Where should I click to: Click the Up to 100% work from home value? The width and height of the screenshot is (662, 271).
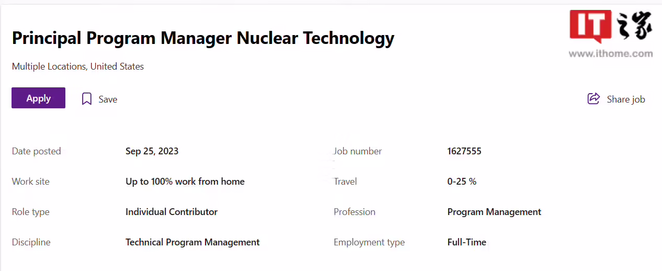point(185,182)
